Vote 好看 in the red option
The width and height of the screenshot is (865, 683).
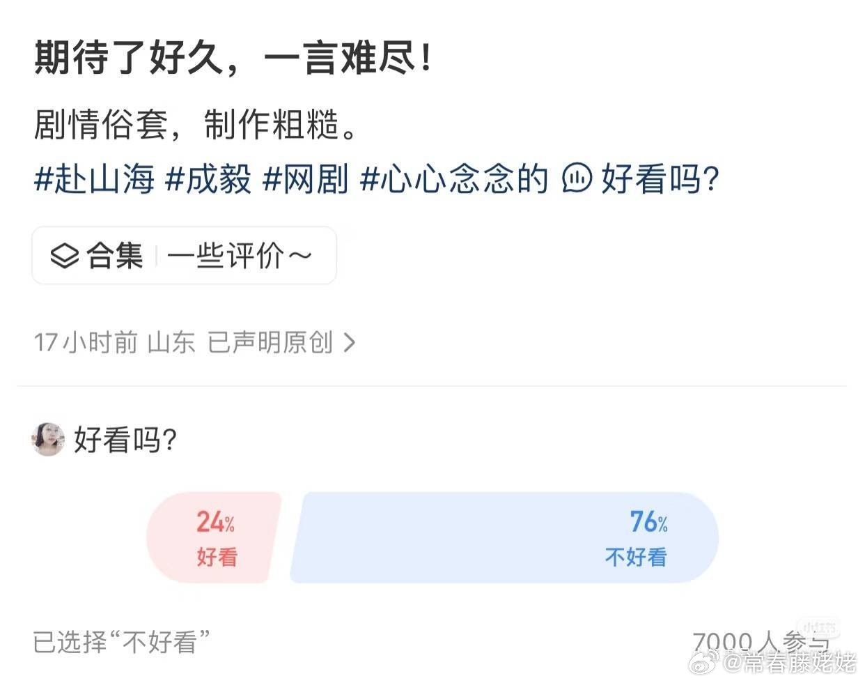tap(214, 537)
